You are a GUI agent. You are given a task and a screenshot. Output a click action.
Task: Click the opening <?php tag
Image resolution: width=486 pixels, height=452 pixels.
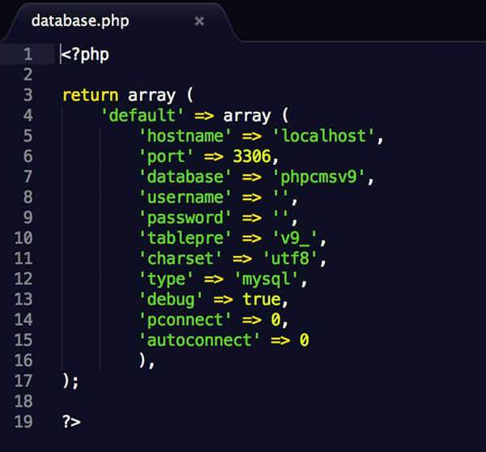click(86, 55)
